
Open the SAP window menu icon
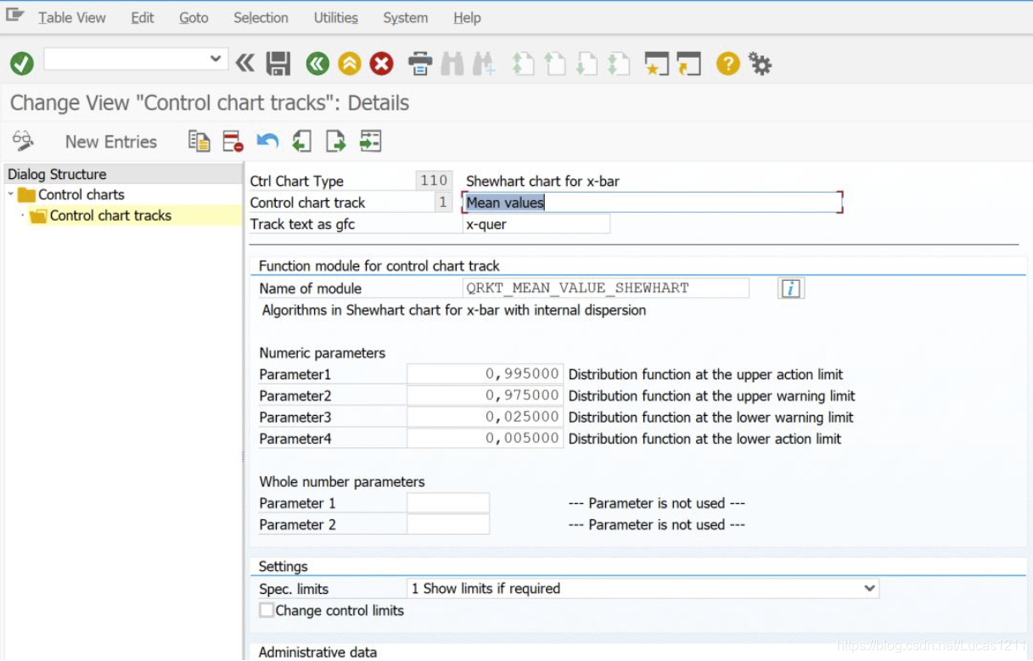(x=14, y=15)
